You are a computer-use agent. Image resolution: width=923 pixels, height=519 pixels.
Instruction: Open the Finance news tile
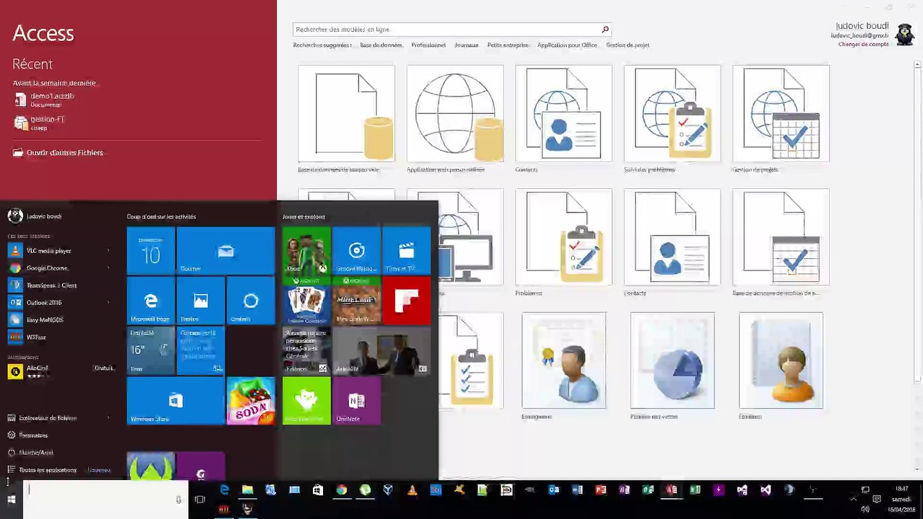coord(306,350)
